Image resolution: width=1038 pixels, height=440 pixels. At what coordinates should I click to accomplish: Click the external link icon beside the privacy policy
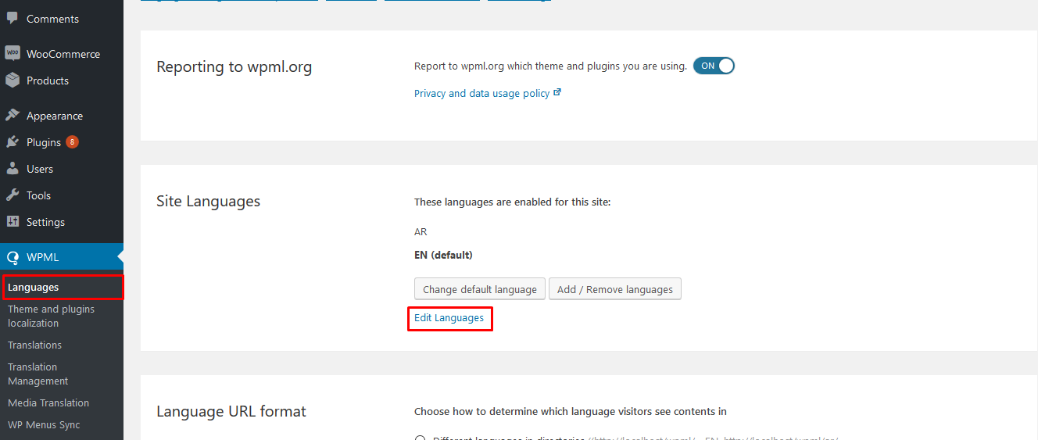tap(557, 92)
